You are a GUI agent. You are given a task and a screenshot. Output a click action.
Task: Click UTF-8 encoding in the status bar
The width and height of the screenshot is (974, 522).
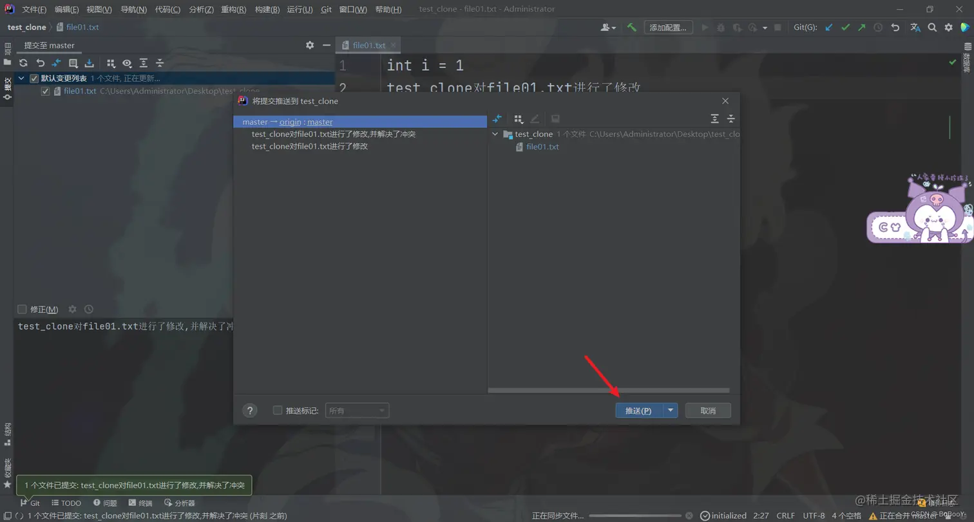point(814,516)
